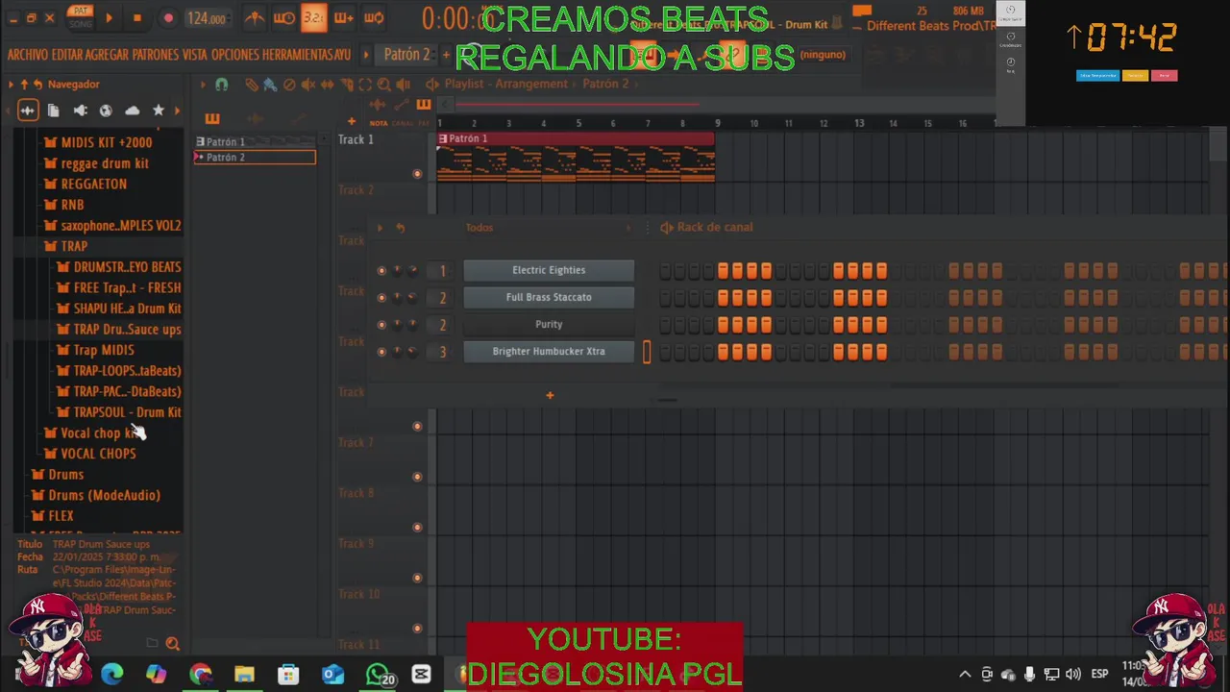This screenshot has width=1230, height=692.
Task: Select the playlist Playback speaker tool
Action: tap(404, 85)
